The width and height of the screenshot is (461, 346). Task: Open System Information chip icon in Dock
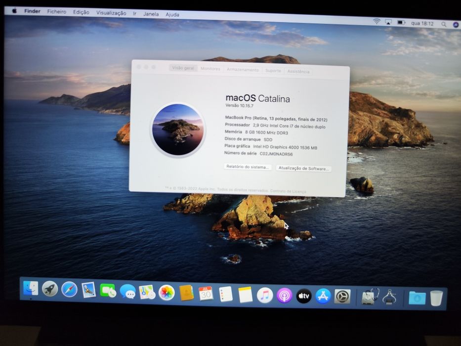click(x=389, y=298)
